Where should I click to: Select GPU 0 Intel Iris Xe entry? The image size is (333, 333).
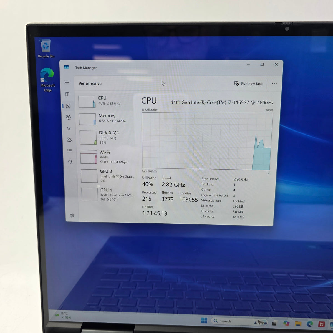click(x=108, y=176)
